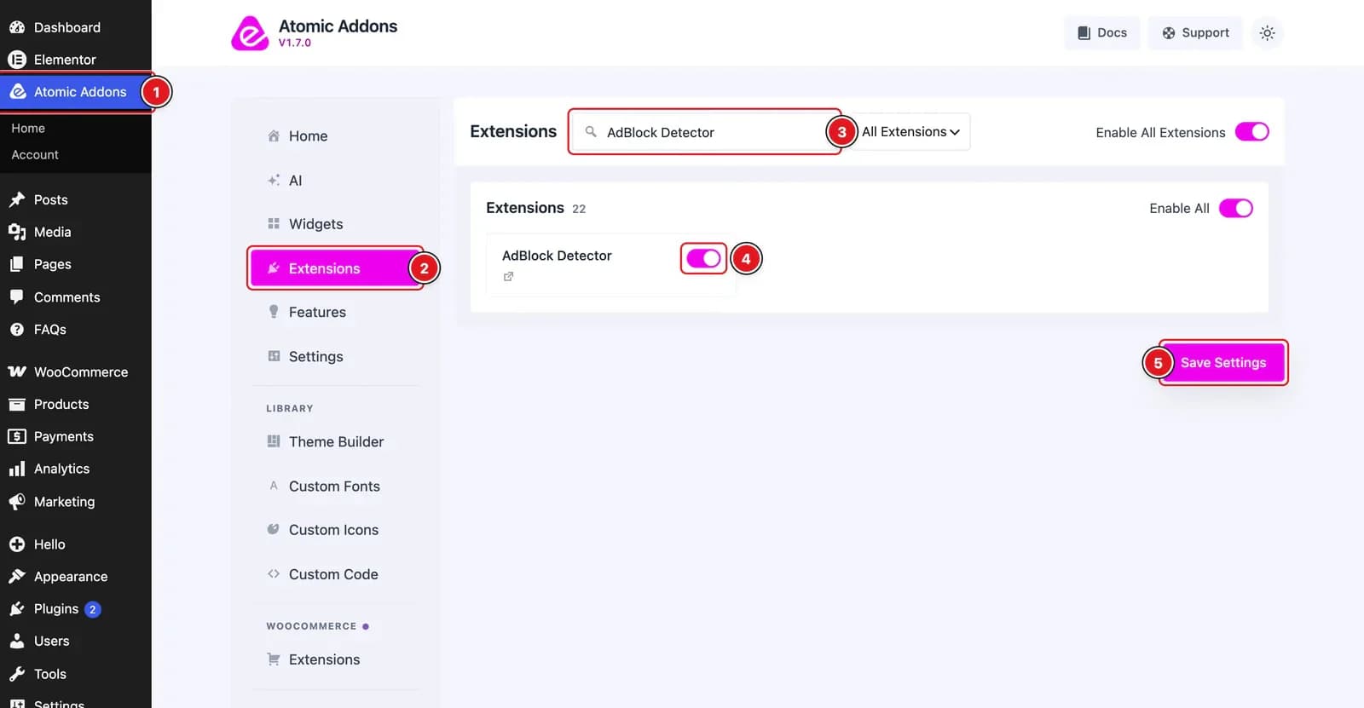
Task: Open Extensions in the plugin menu
Action: point(335,268)
